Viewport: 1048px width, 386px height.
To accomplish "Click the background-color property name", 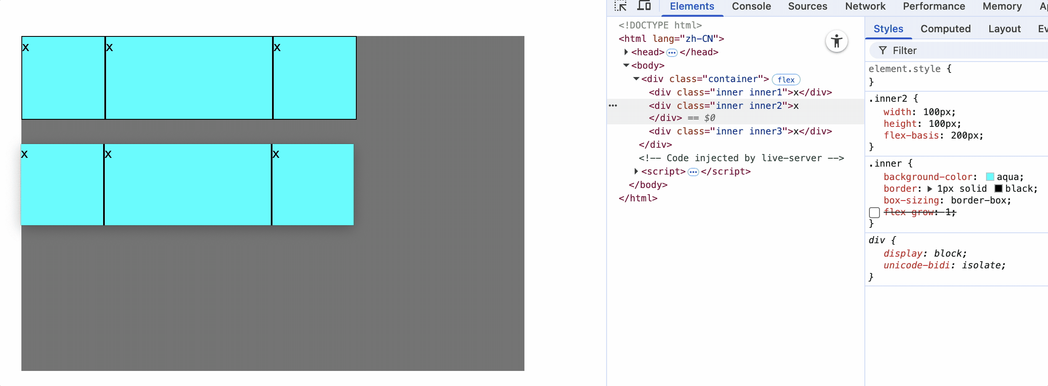I will pyautogui.click(x=928, y=177).
